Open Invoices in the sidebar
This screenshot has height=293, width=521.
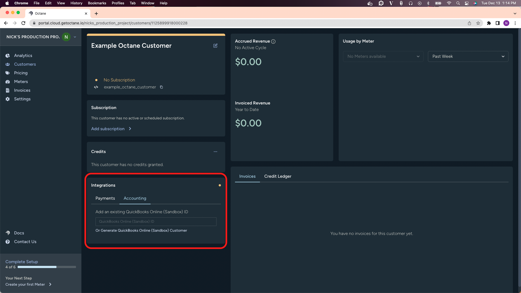point(22,90)
